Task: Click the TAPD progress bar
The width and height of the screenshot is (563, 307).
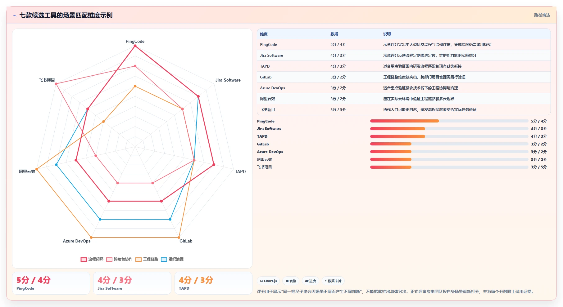Action: click(449, 136)
